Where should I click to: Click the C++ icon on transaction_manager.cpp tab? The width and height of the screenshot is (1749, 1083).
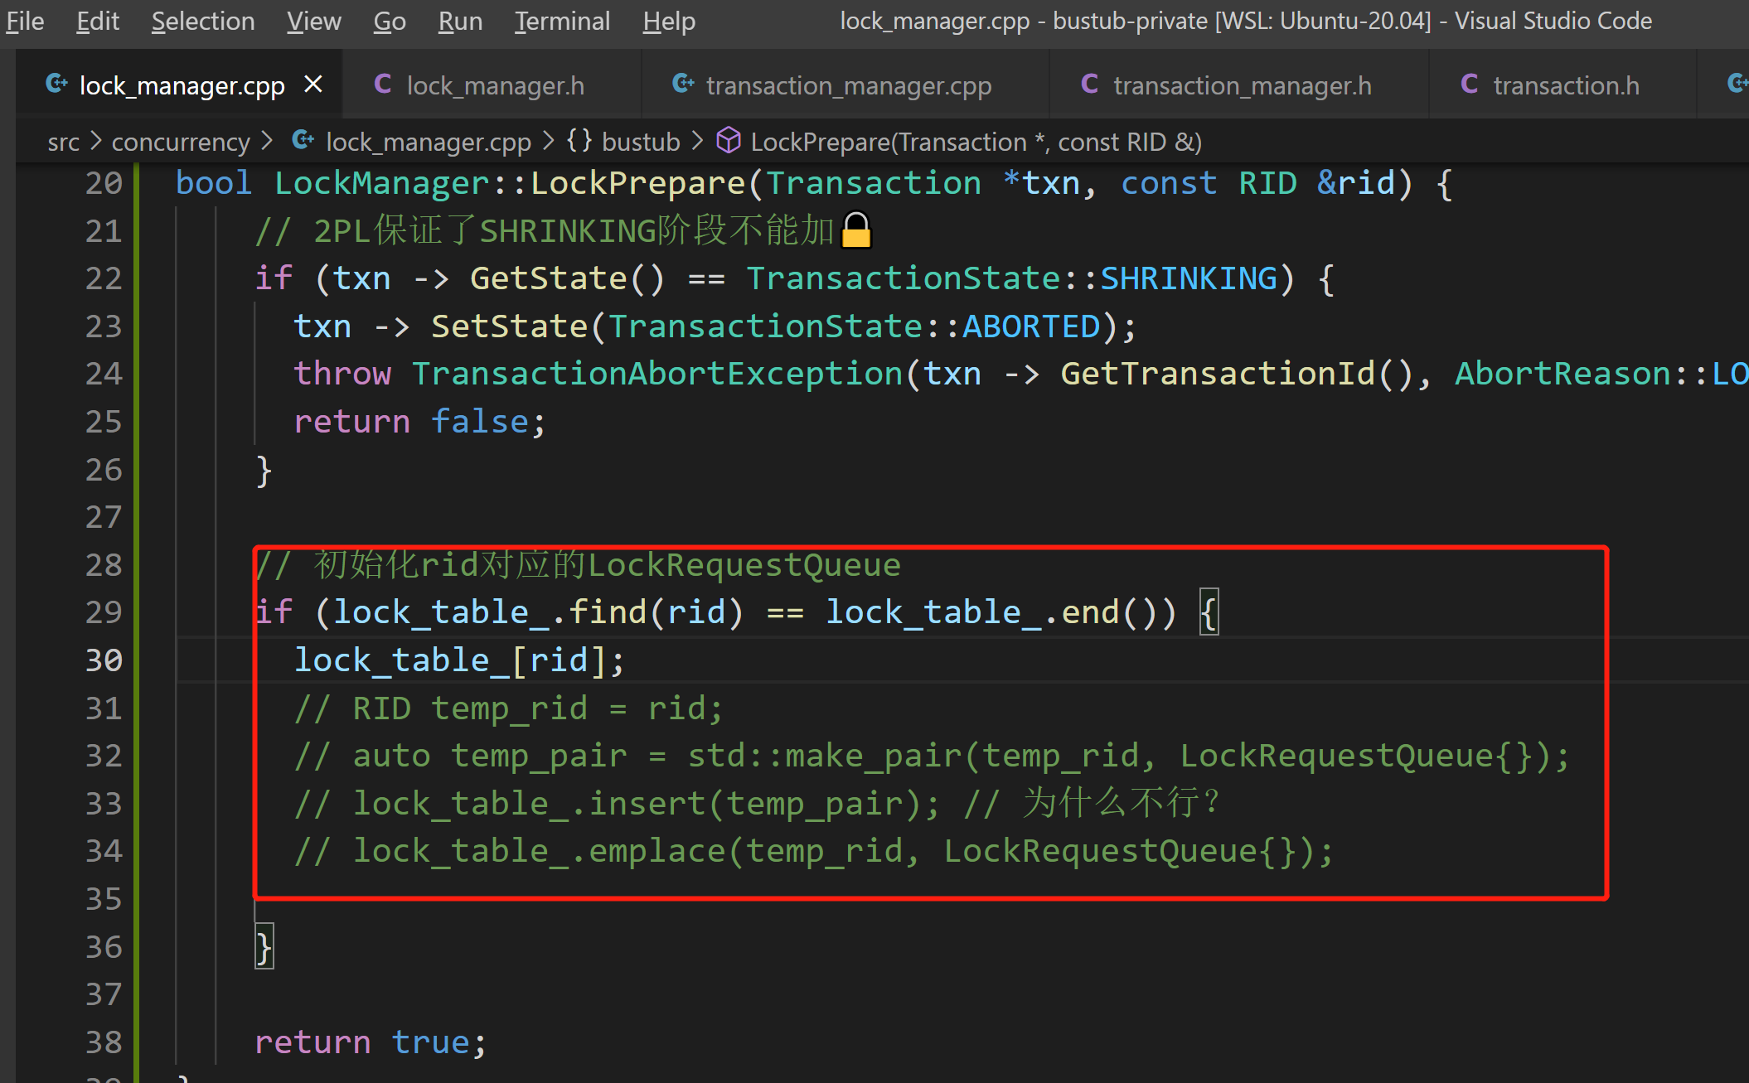(683, 85)
